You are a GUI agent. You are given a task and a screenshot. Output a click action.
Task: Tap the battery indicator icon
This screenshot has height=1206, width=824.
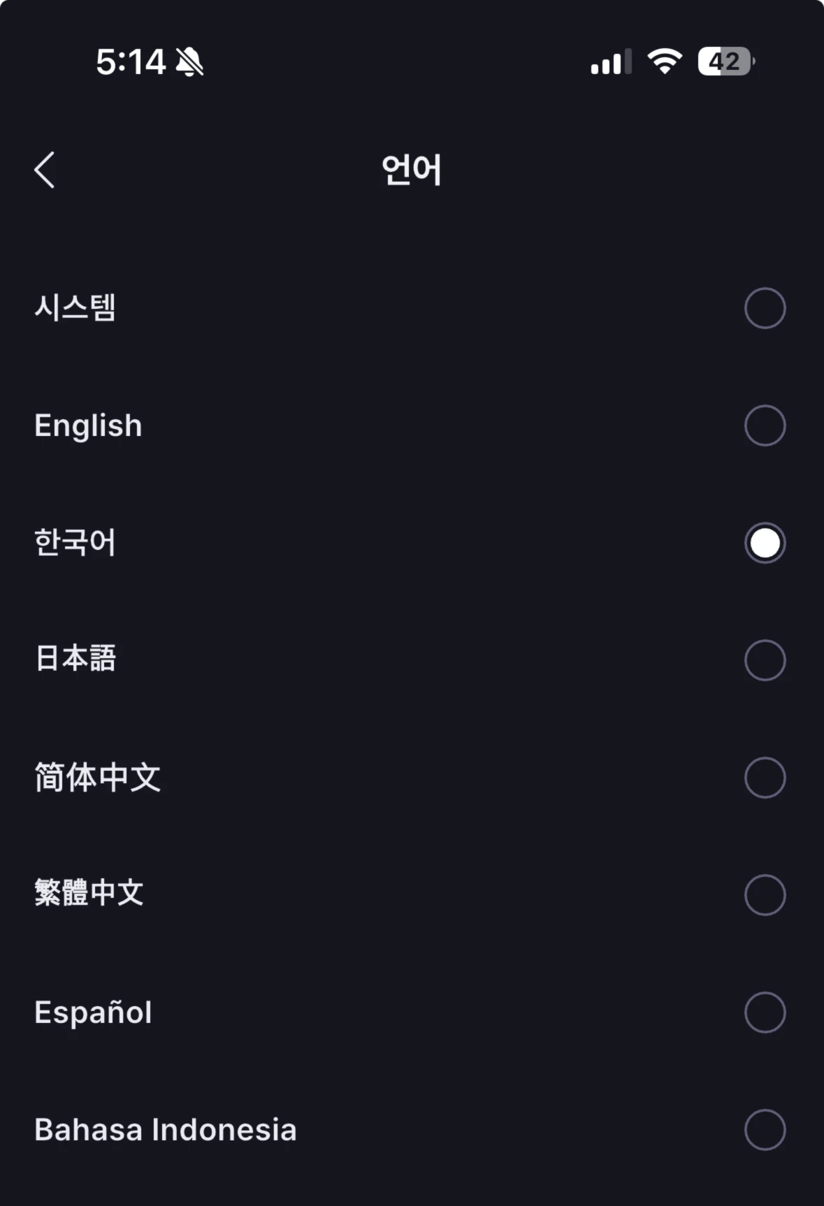pos(725,61)
